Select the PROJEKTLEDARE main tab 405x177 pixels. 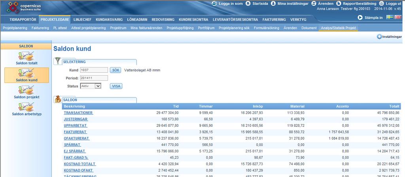coord(55,20)
